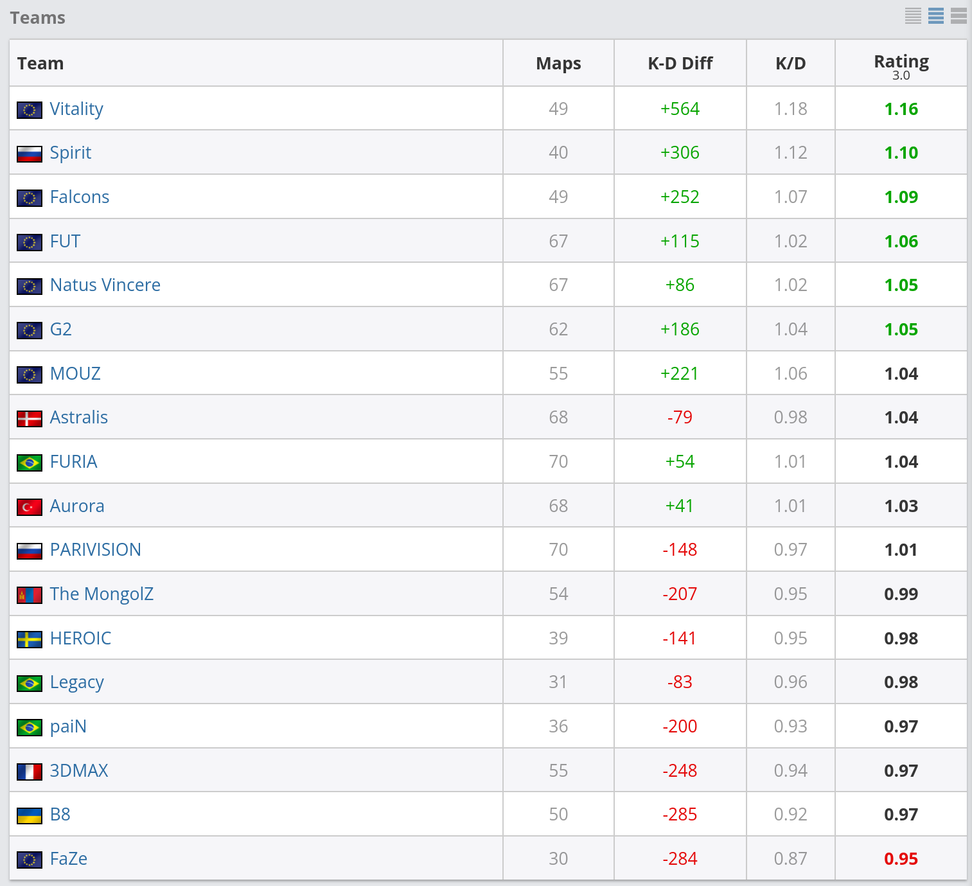This screenshot has height=886, width=972.
Task: Click HEROIC's 39 maps value
Action: [558, 638]
